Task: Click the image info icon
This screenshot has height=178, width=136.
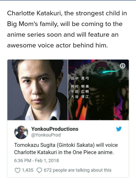Action: [x=123, y=66]
